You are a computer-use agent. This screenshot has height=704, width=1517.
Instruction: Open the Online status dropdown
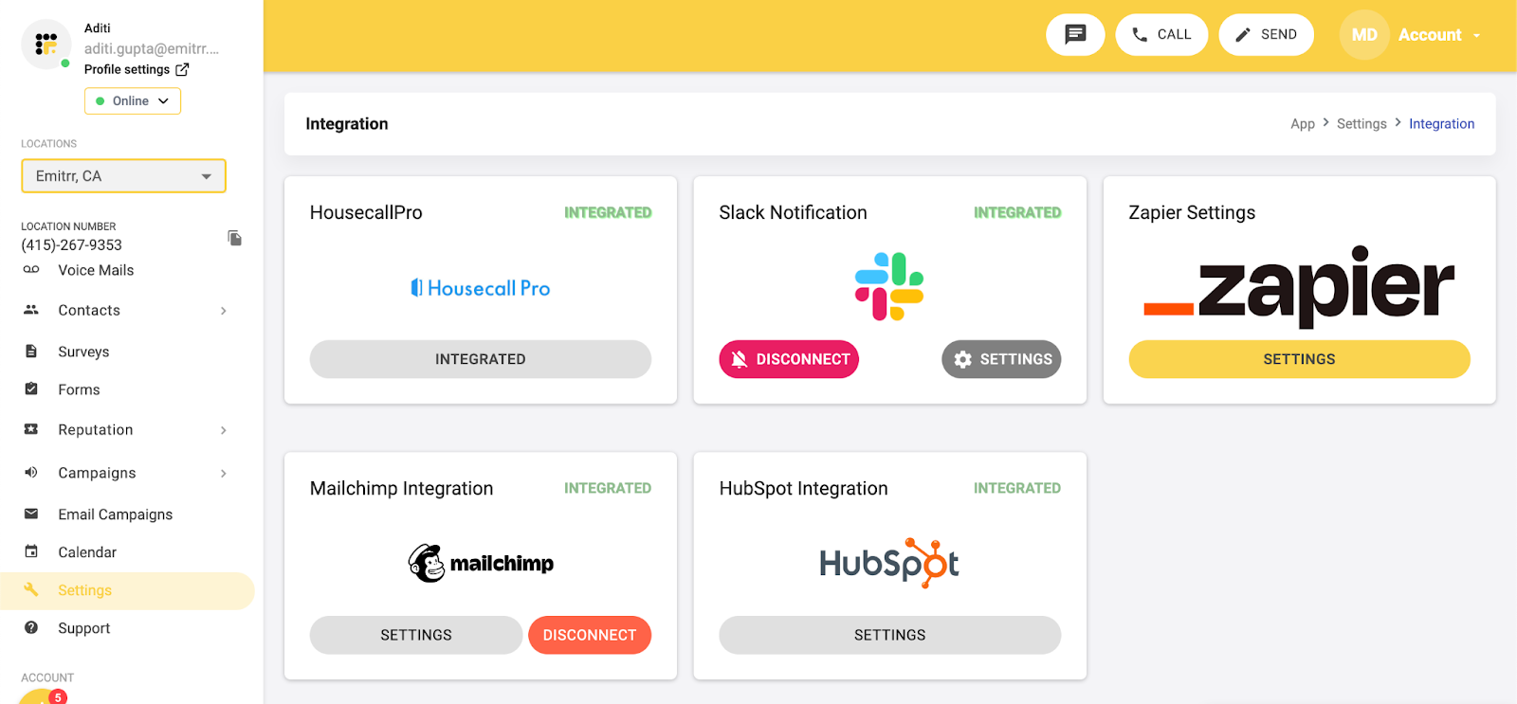coord(133,101)
